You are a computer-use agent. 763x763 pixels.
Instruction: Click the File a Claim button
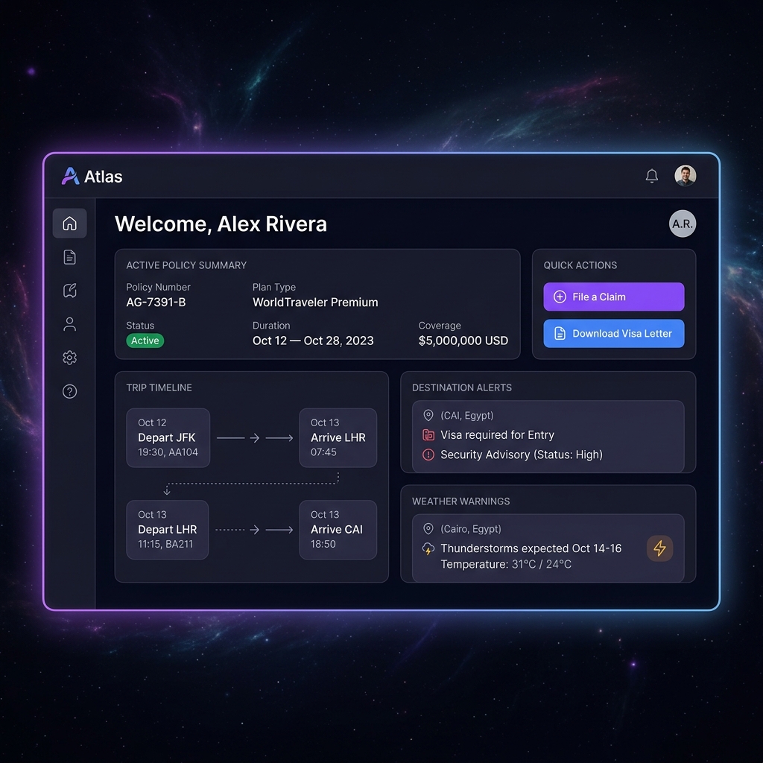click(x=614, y=297)
